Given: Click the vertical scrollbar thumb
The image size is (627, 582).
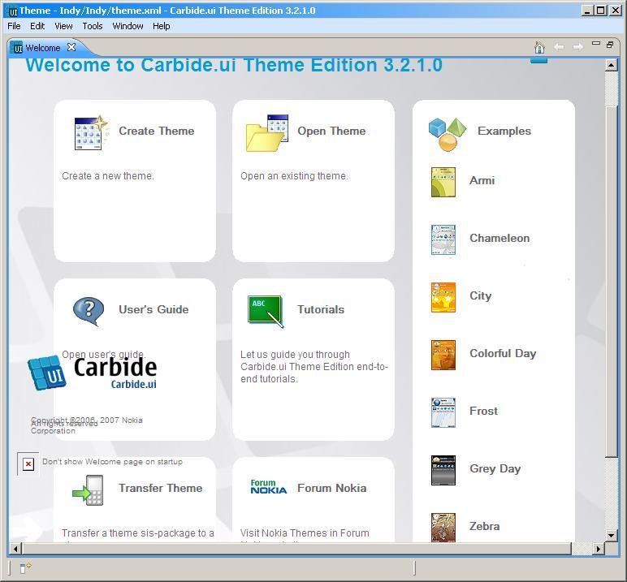Looking at the screenshot, I should click(612, 282).
